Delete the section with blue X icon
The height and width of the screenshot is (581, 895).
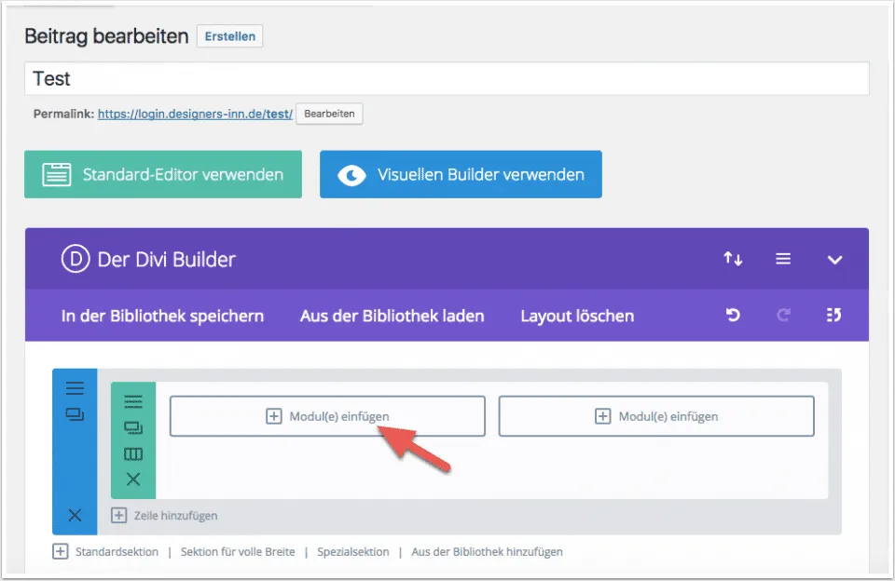(x=75, y=515)
